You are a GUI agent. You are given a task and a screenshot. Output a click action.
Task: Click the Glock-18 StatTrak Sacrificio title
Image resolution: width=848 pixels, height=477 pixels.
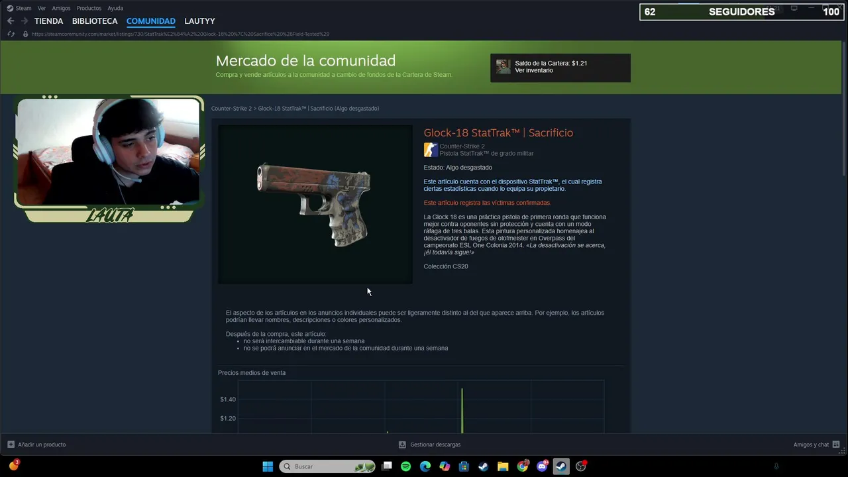(498, 132)
